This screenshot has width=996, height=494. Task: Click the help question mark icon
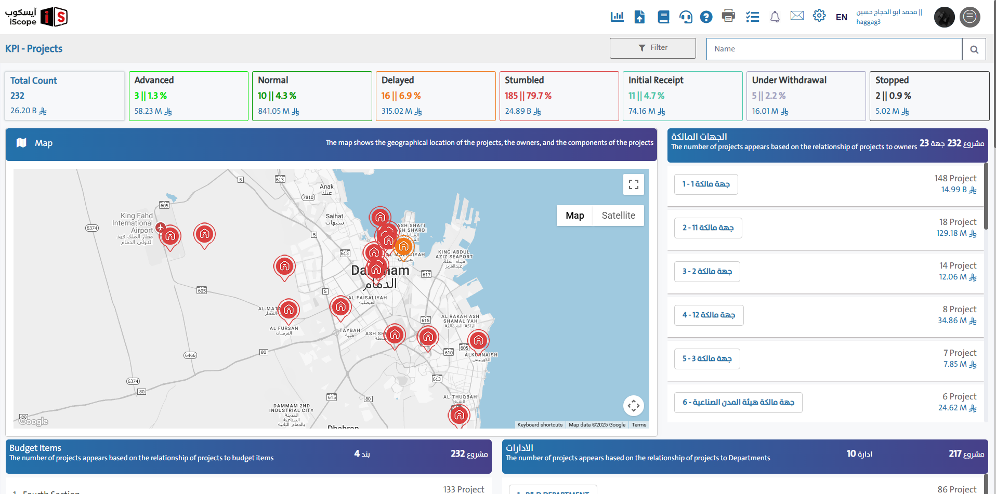(706, 17)
